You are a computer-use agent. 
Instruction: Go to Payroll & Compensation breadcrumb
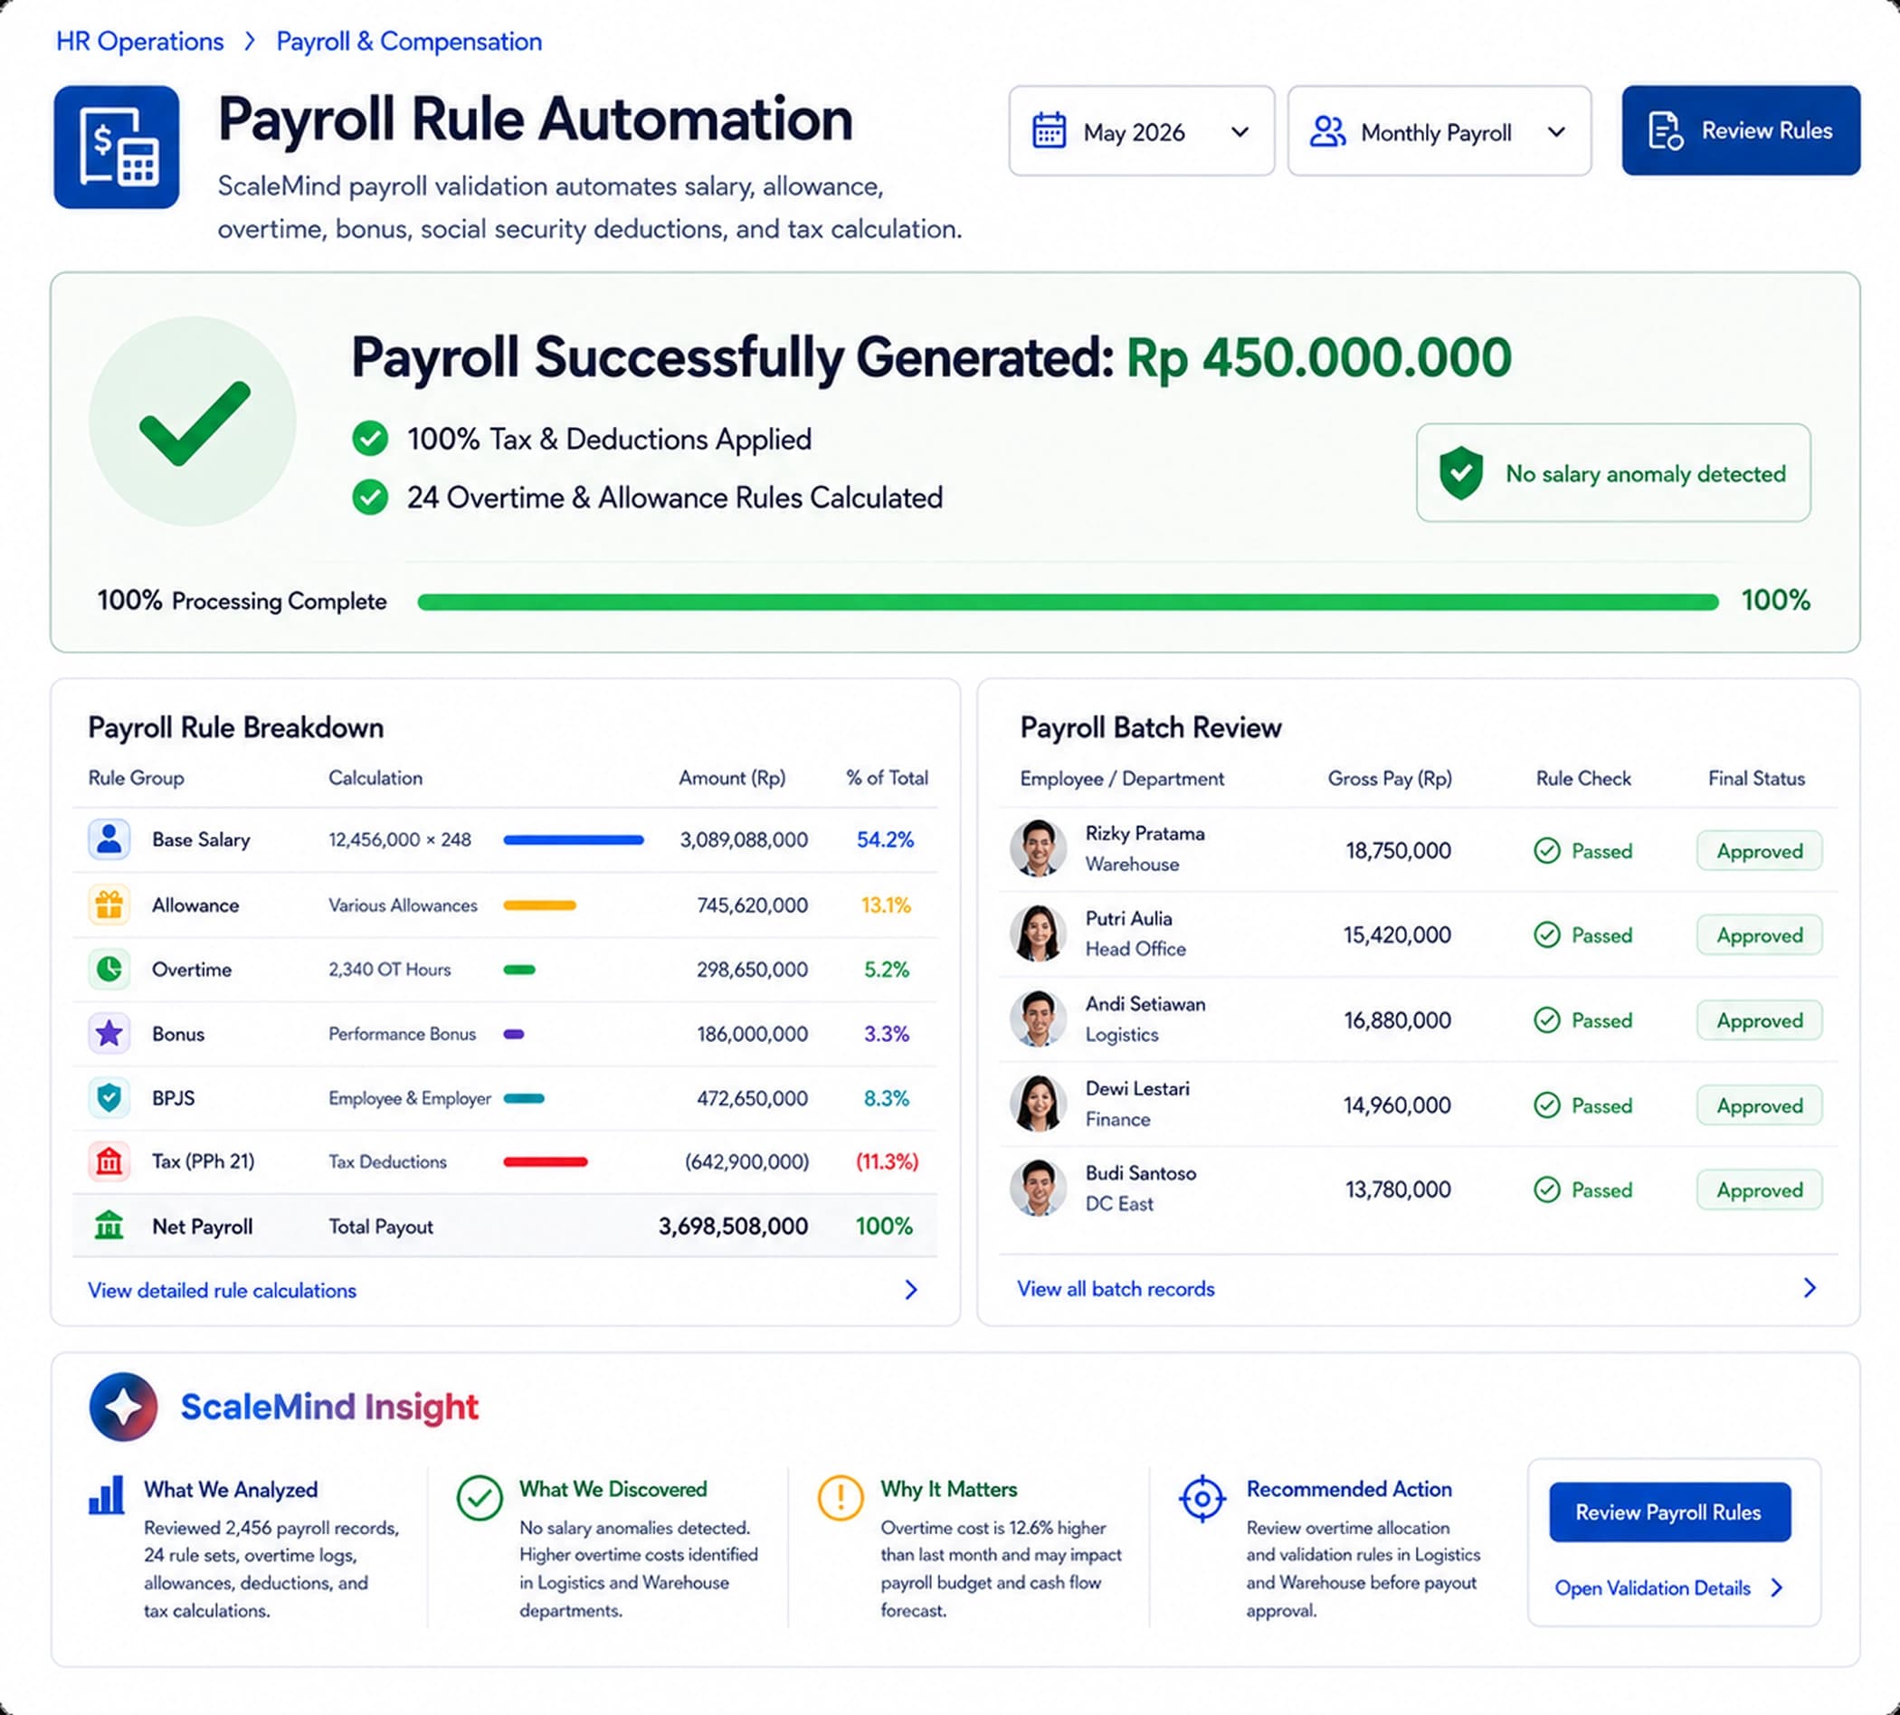click(409, 42)
